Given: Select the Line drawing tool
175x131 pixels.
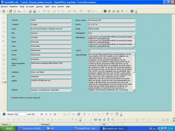Looking at the screenshot, I should click(x=91, y=119).
